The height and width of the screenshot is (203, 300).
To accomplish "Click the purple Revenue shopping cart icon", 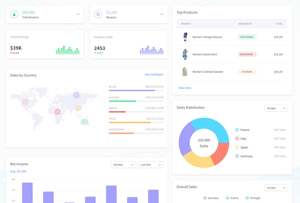I will 98,14.
